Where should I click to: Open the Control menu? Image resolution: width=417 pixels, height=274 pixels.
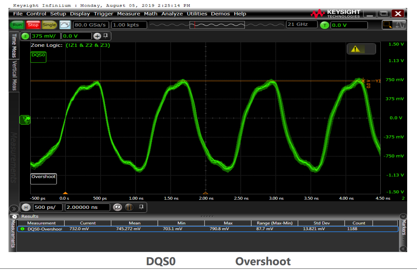coord(36,14)
